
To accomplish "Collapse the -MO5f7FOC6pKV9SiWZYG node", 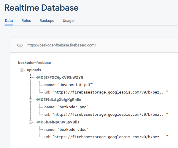I will point(31,78).
